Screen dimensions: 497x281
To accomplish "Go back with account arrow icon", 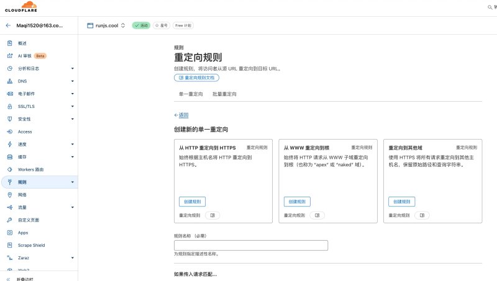I will [x=8, y=25].
